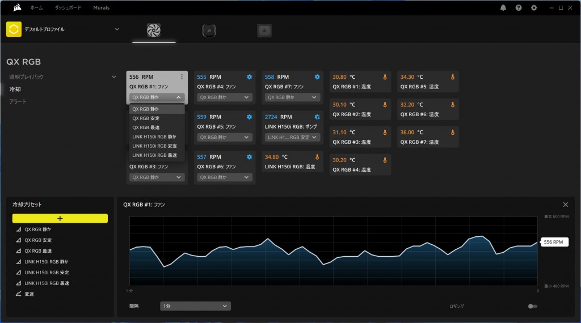Collapse the 照明プレイバック section chevron
The image size is (581, 323).
click(114, 76)
